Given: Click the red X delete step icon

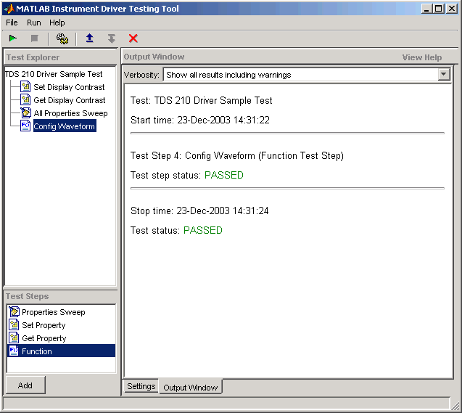Looking at the screenshot, I should [x=133, y=38].
